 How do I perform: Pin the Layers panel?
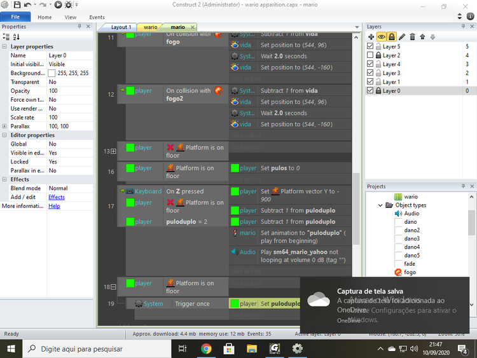tap(463, 27)
